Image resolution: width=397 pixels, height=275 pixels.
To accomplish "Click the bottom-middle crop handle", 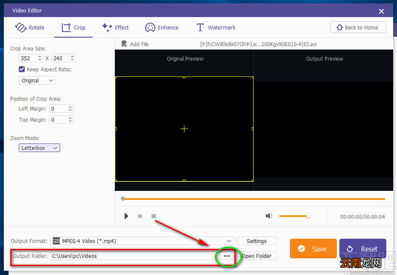I will (x=184, y=181).
